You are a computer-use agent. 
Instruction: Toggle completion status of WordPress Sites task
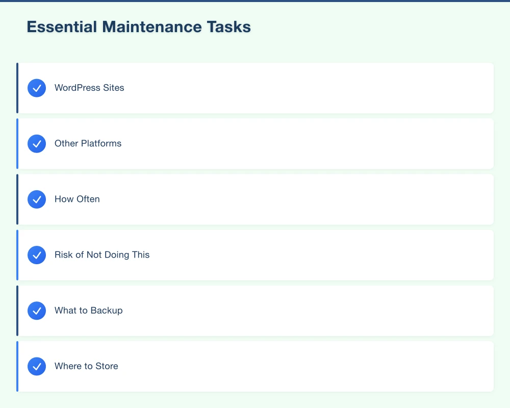coord(36,88)
